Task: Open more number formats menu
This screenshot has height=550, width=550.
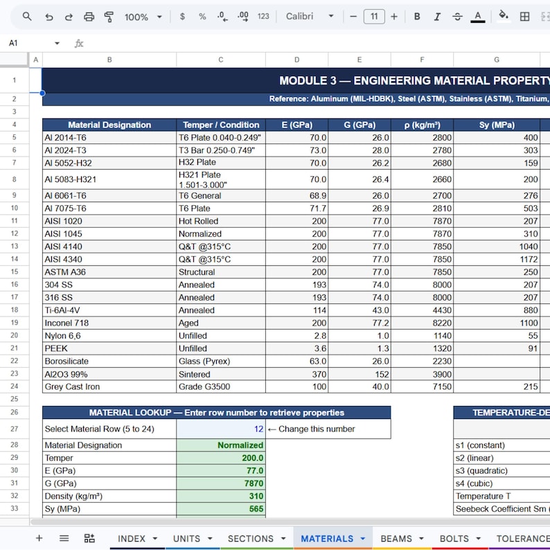Action: pos(263,17)
